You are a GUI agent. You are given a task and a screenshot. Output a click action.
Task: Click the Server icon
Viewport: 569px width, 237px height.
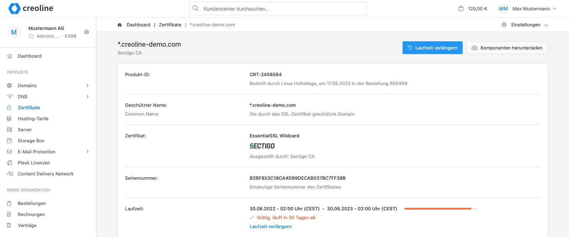pyautogui.click(x=10, y=130)
